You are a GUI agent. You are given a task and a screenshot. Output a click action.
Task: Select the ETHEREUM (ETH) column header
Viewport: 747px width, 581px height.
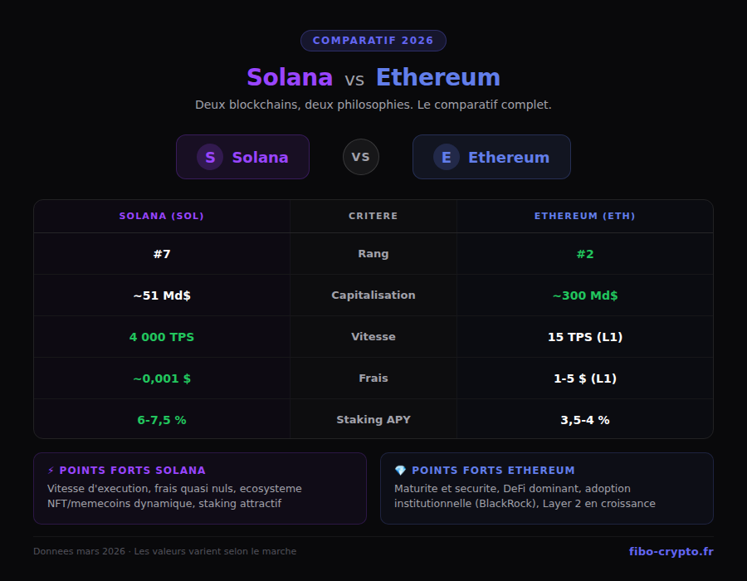click(x=584, y=216)
